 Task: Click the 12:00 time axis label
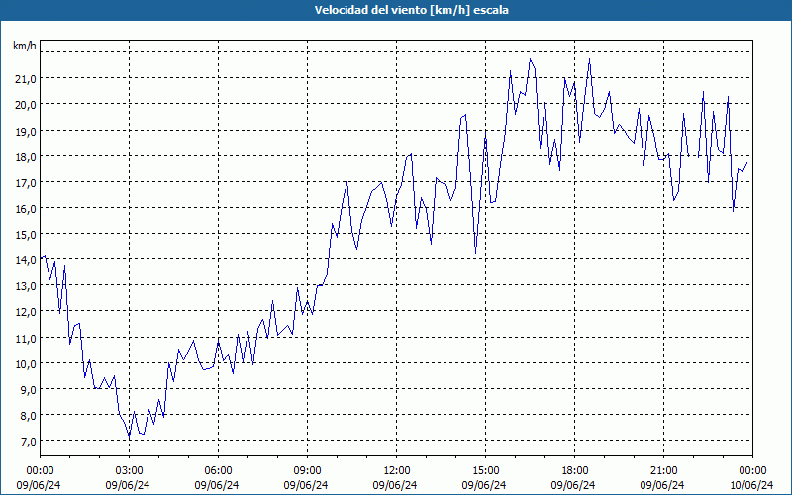click(397, 471)
